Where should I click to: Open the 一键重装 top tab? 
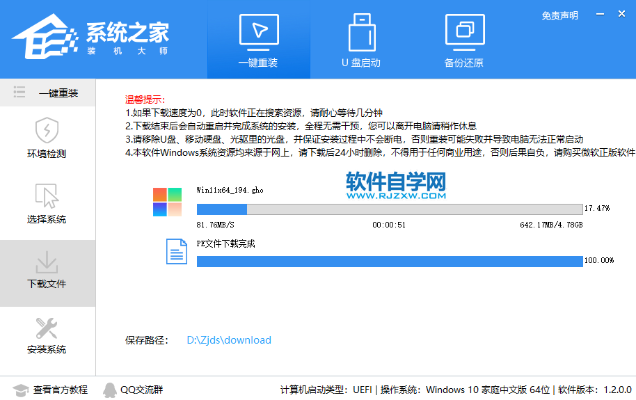coord(259,40)
